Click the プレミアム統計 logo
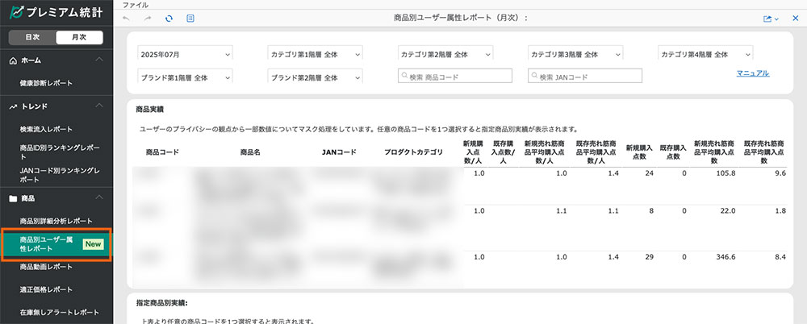 click(x=56, y=11)
